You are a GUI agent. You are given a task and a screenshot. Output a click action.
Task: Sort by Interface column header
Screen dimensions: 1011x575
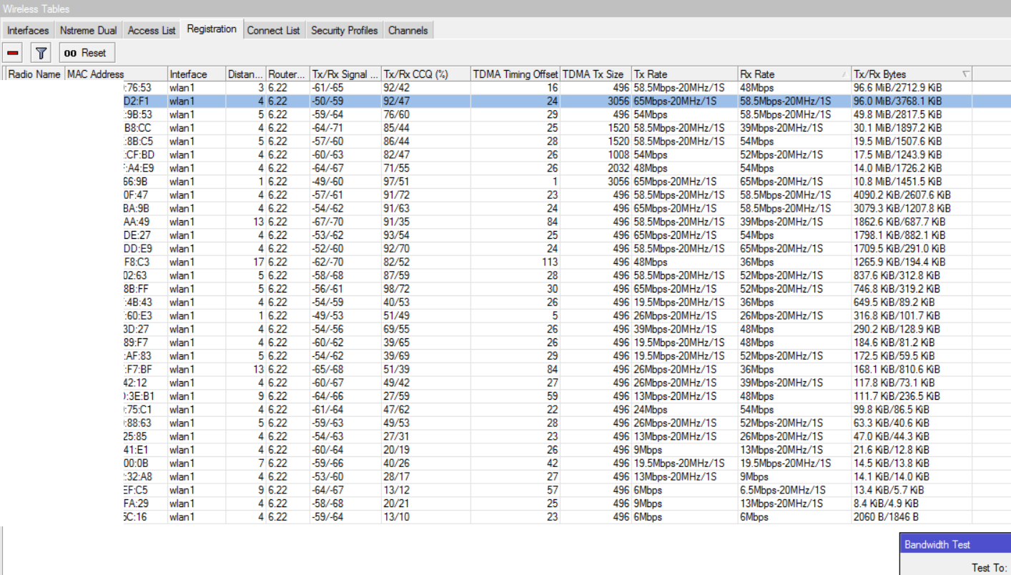coord(196,74)
